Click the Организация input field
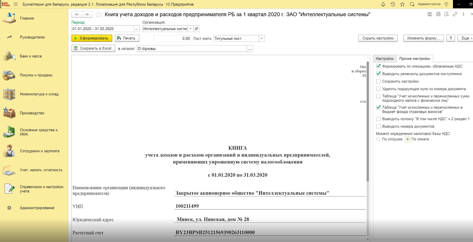 pyautogui.click(x=165, y=29)
